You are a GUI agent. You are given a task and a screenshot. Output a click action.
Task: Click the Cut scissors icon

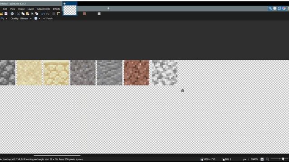[x=19, y=13]
